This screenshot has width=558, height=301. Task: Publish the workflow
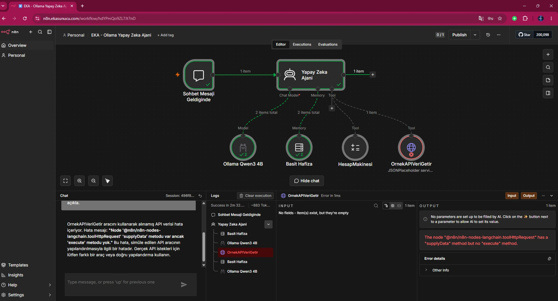(x=460, y=35)
